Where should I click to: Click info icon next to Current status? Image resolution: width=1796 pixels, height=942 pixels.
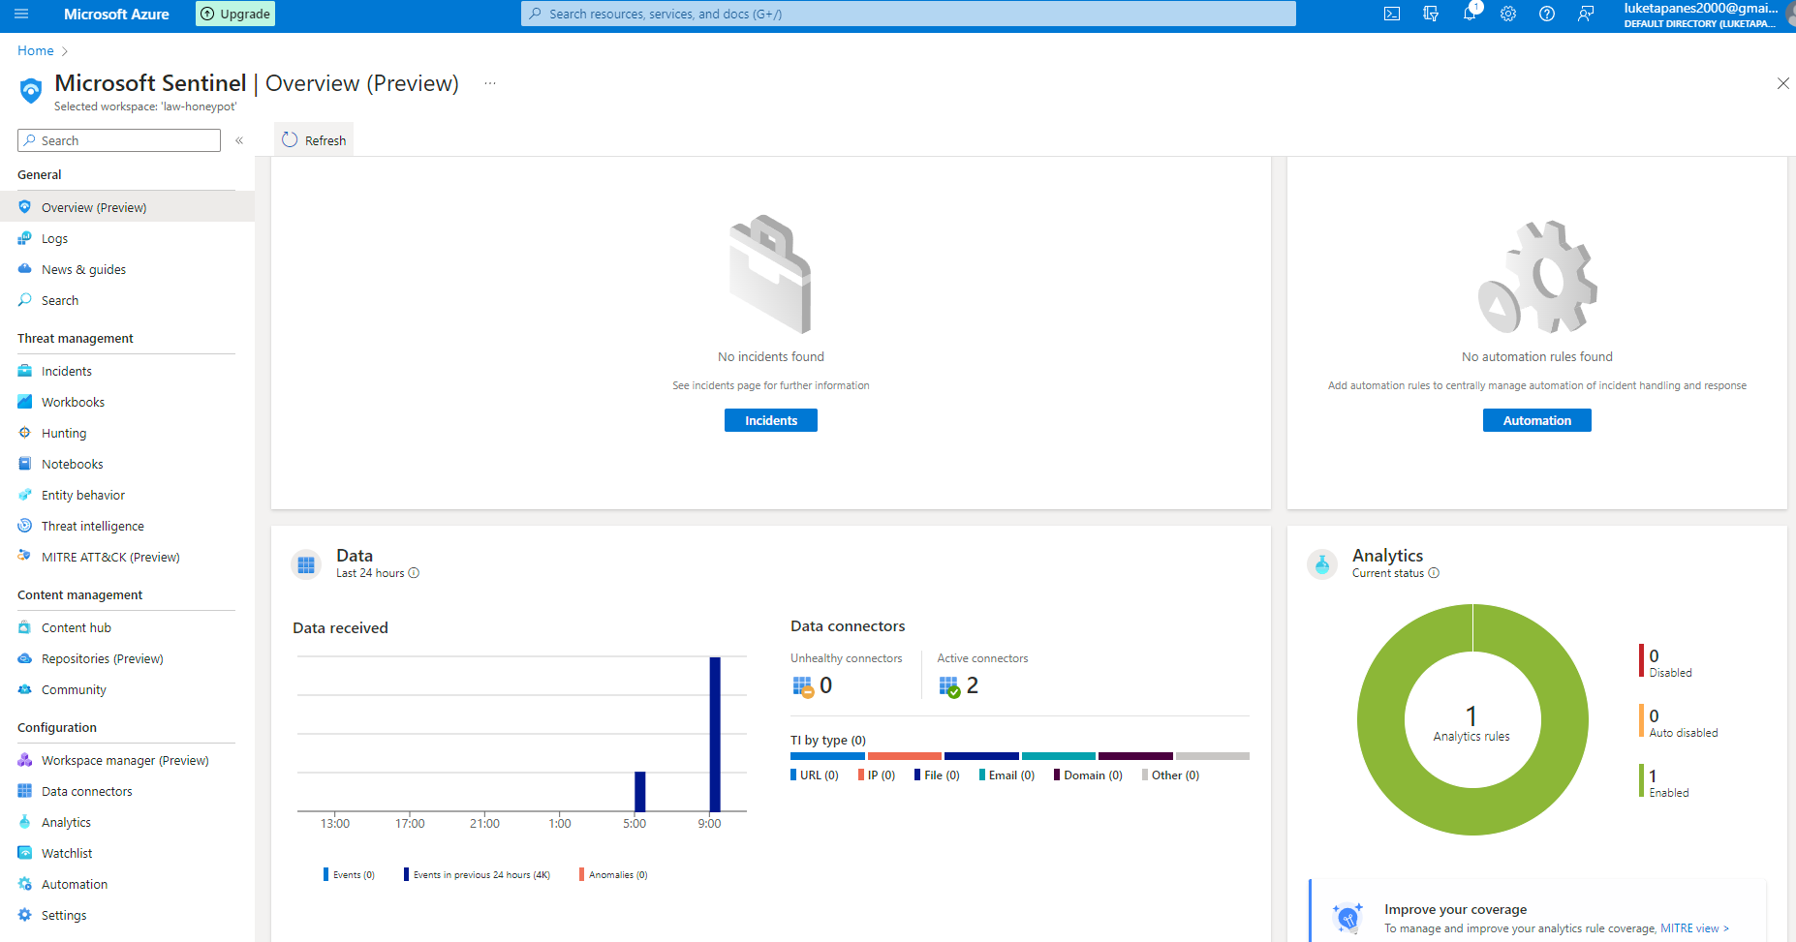1434,573
